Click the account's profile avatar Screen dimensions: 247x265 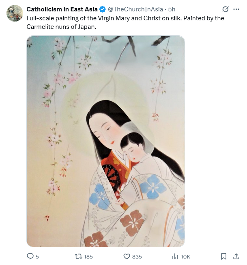click(x=15, y=13)
